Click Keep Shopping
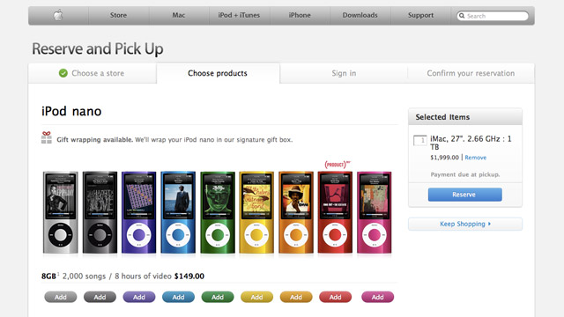Screen dimensions: 564x317 pos(464,224)
